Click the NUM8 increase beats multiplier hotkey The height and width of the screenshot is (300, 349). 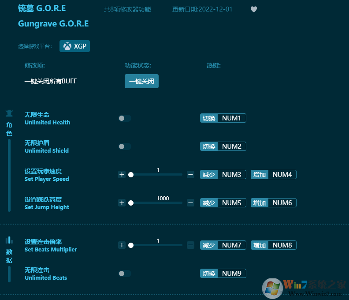[x=274, y=245]
